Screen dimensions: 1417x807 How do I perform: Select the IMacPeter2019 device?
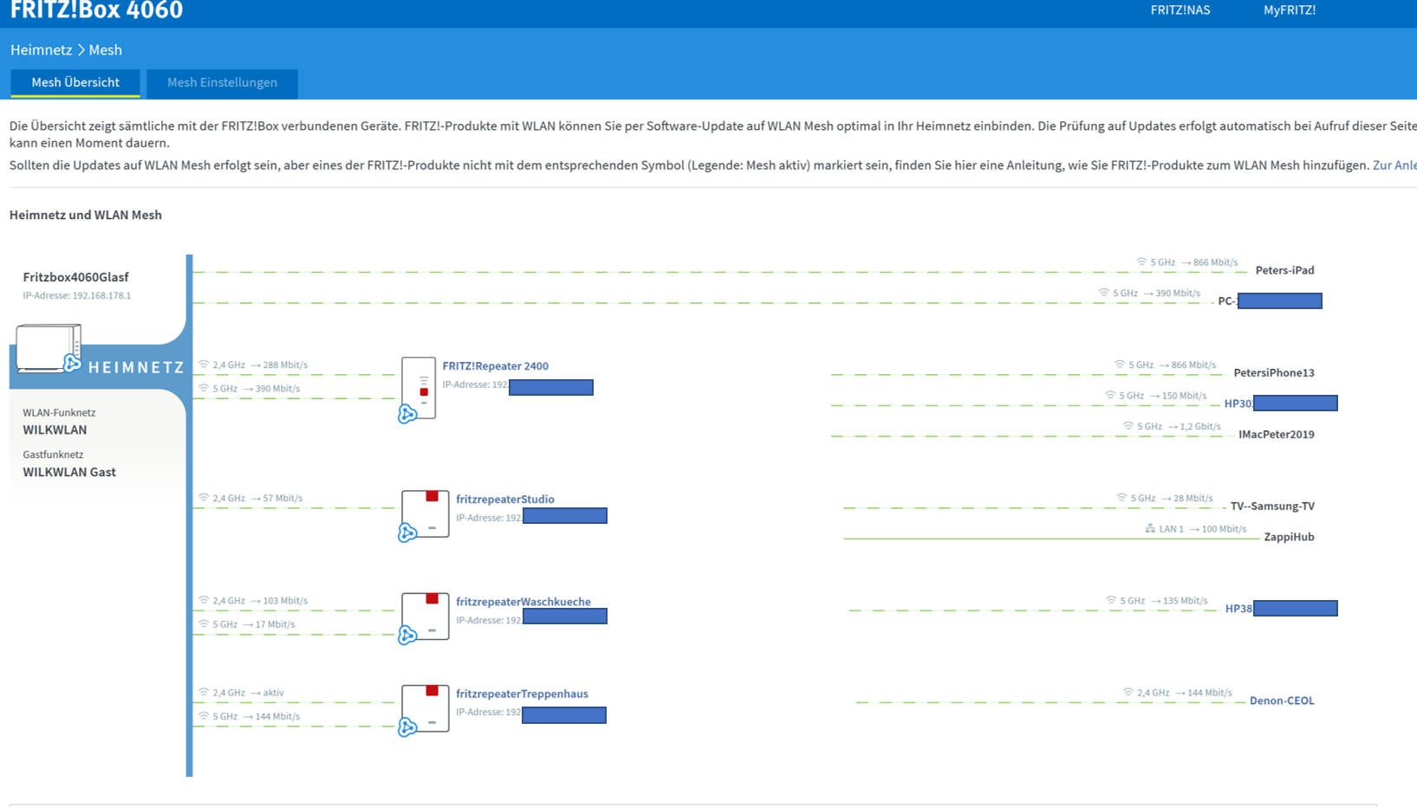pos(1277,435)
